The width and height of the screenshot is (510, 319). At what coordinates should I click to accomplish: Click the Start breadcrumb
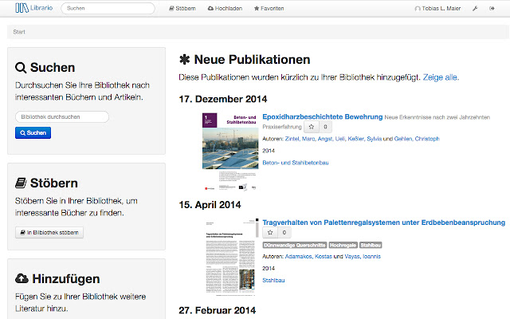(x=19, y=32)
